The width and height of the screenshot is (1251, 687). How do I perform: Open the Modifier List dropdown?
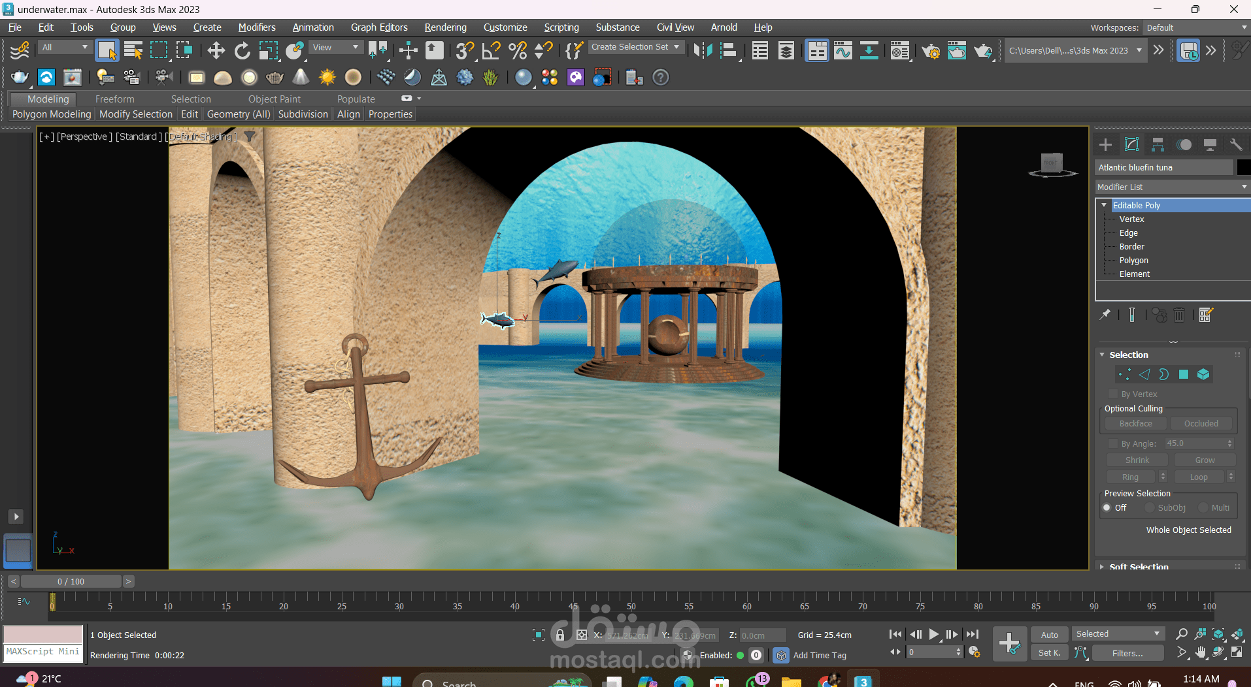1172,187
